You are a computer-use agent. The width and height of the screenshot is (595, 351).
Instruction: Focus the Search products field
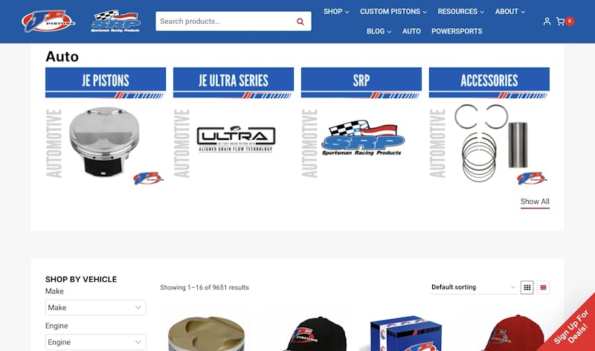(226, 22)
